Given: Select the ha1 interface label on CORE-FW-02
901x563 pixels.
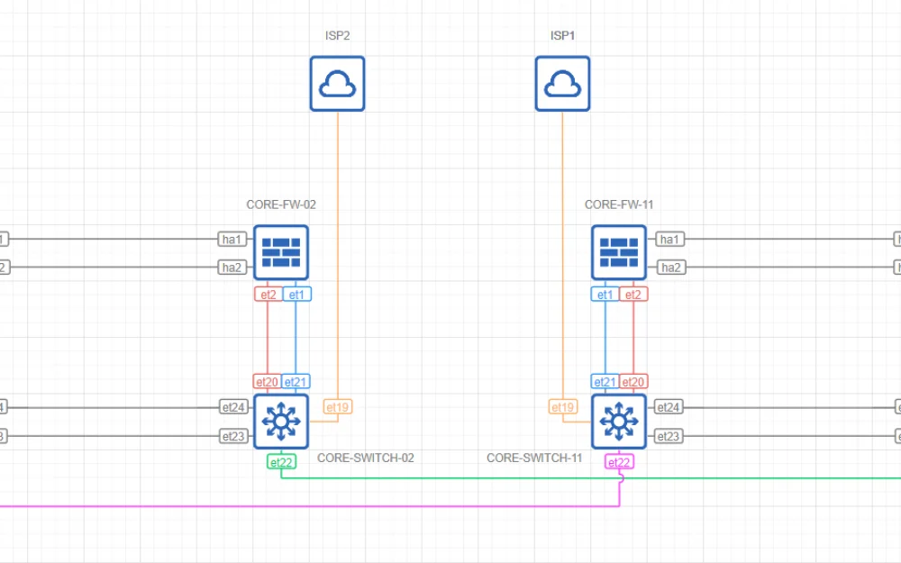Looking at the screenshot, I should (x=232, y=239).
